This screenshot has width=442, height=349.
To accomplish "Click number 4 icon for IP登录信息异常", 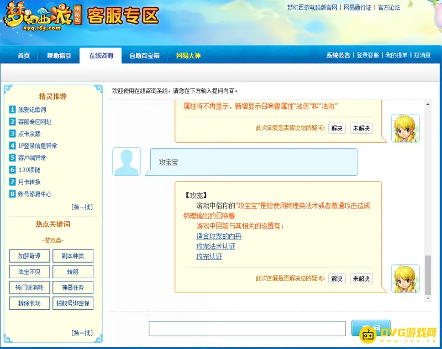I will [12, 145].
